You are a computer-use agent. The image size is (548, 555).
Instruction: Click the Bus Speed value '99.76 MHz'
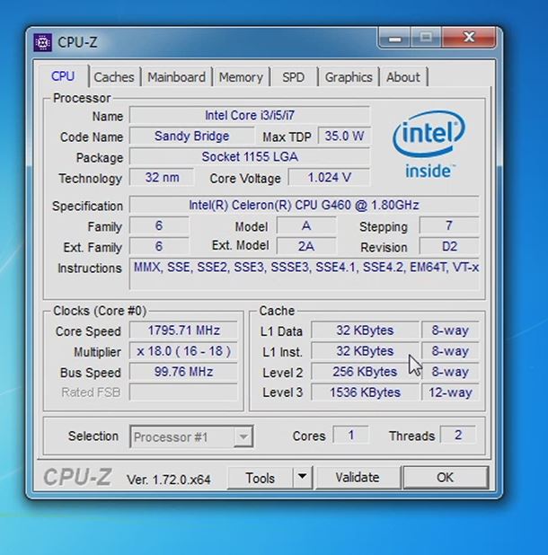(183, 372)
